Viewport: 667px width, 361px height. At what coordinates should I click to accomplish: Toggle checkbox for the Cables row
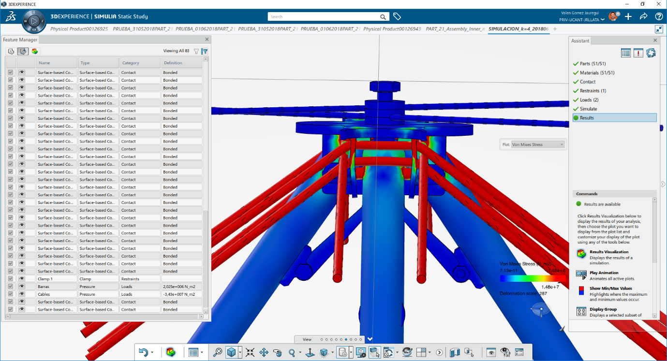tap(11, 294)
